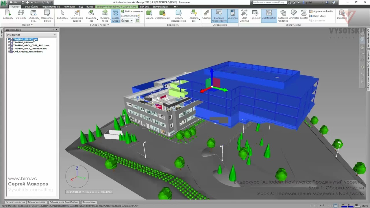
Task: Open the Стандартное tree mode dropdown
Action: [x=32, y=35]
